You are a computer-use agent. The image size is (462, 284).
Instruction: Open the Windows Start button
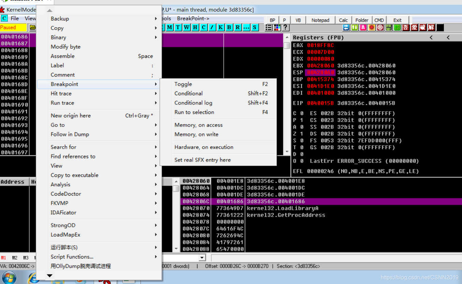pyautogui.click(x=9, y=278)
